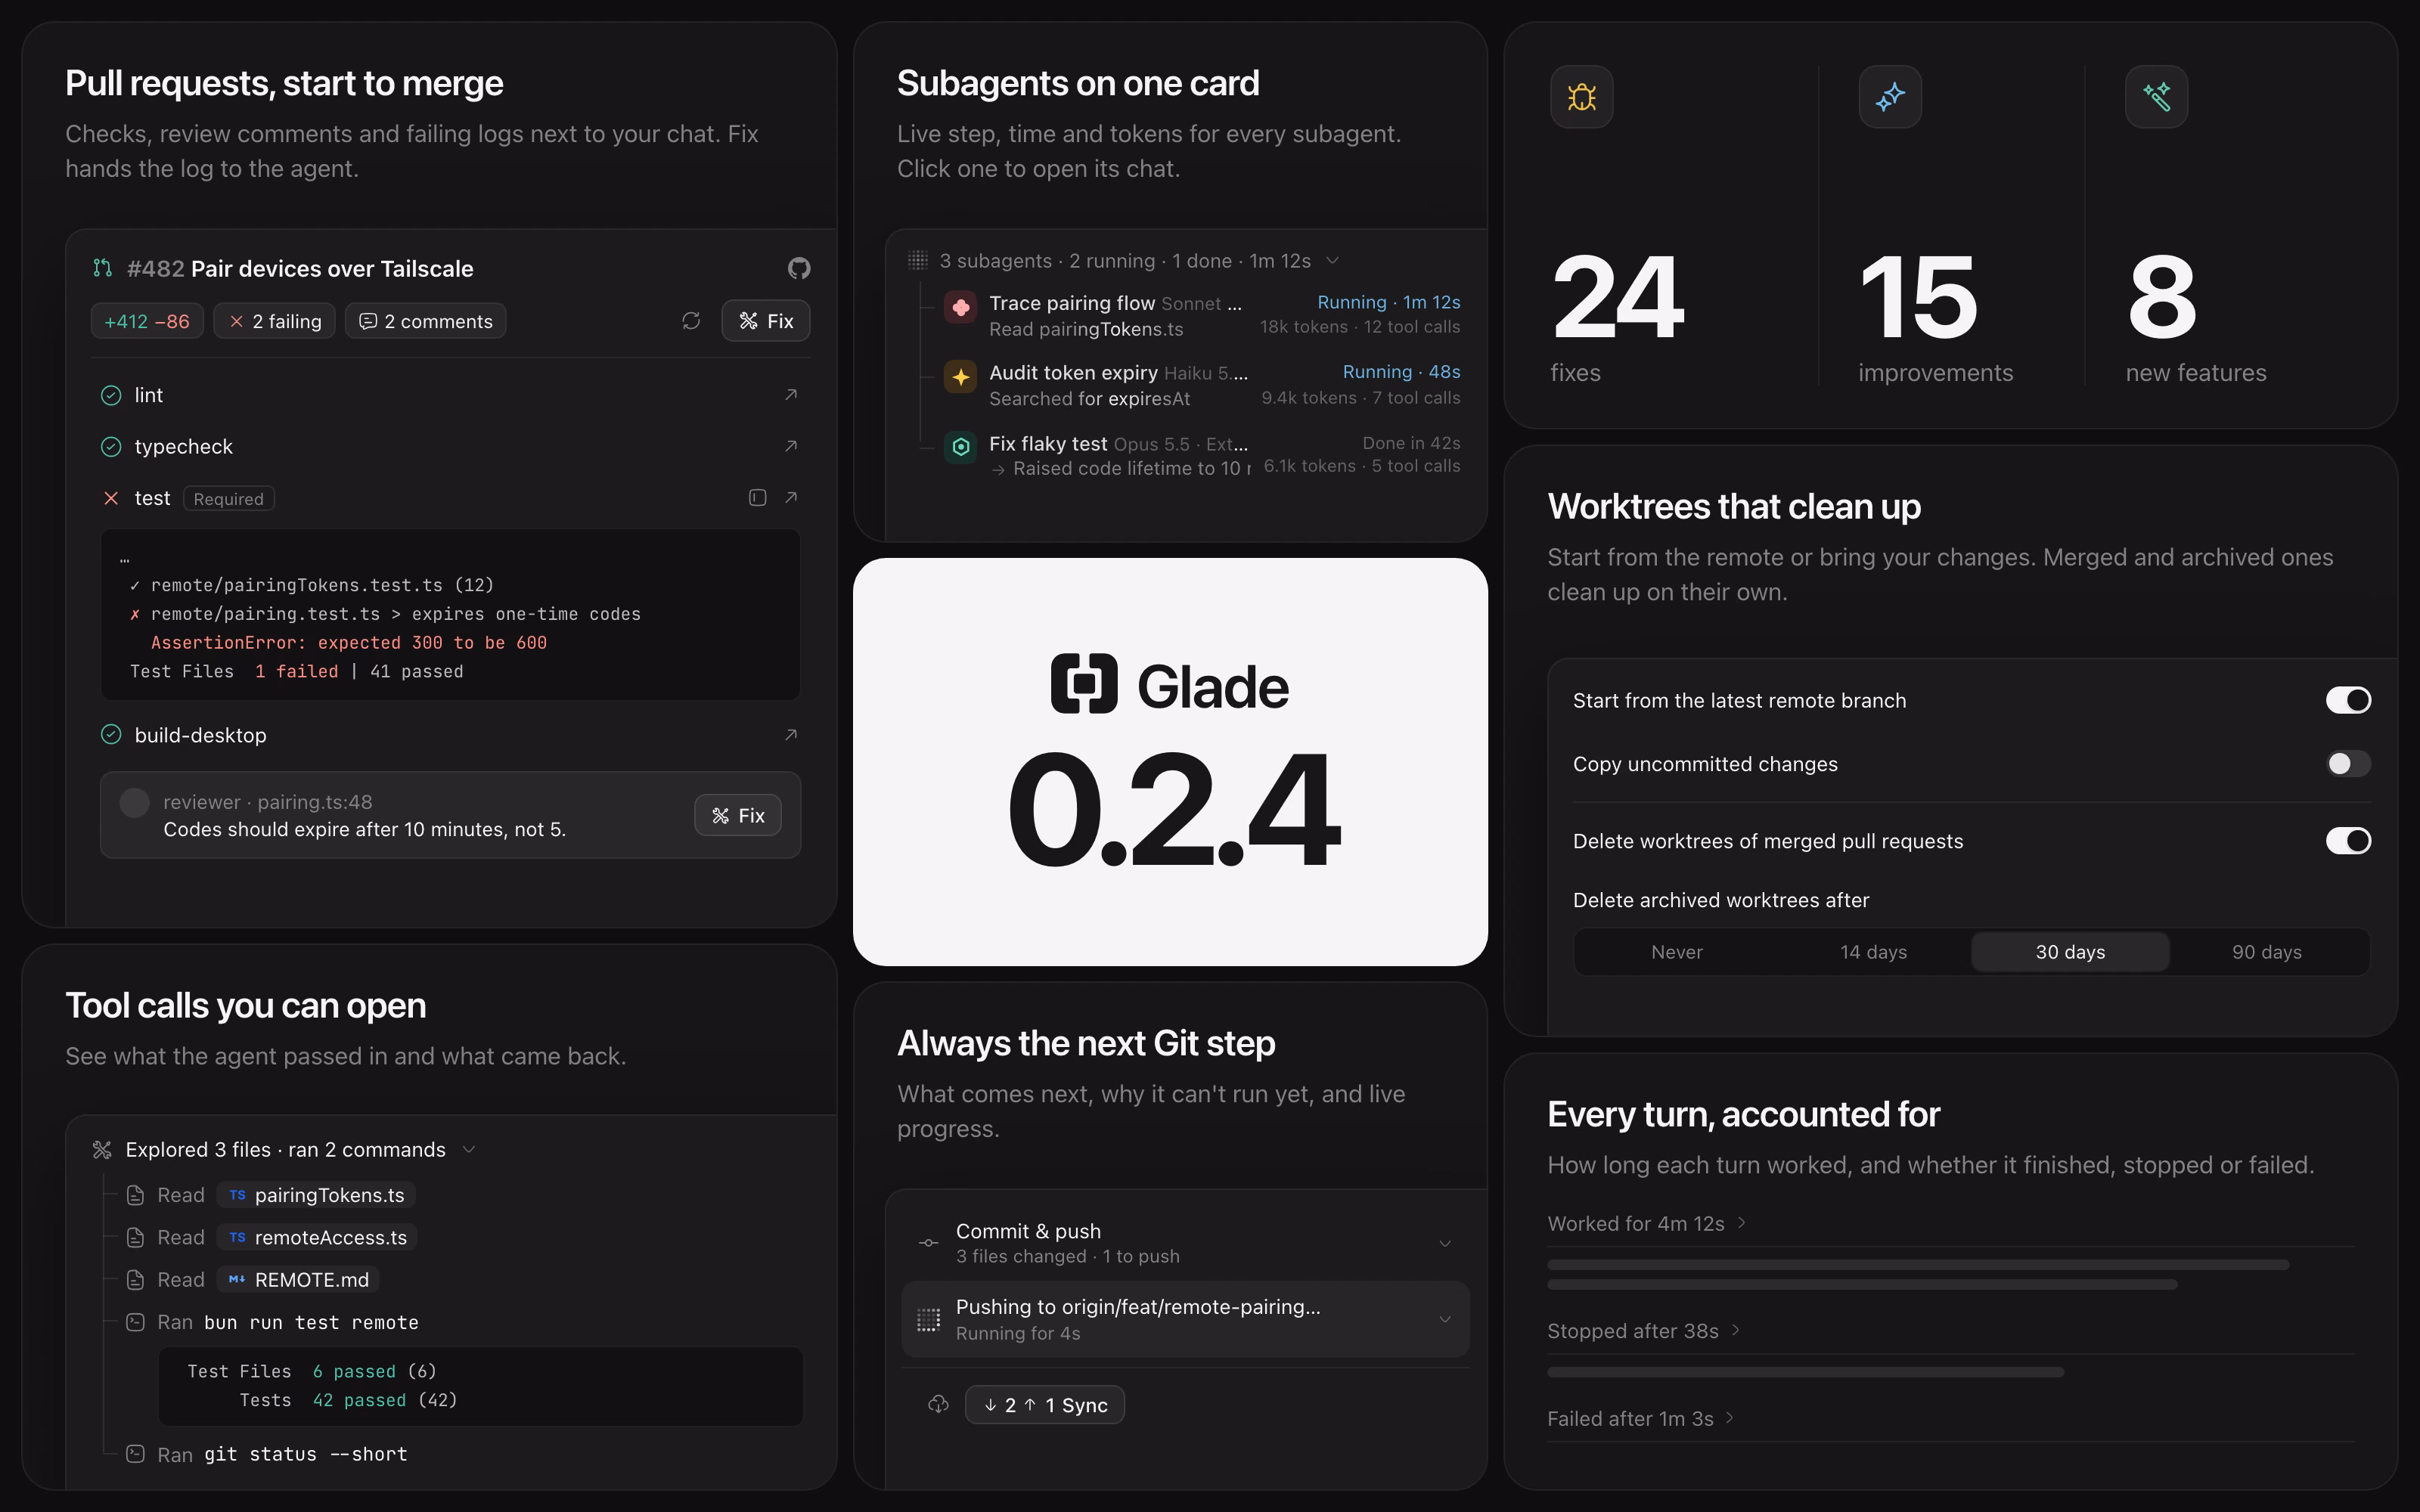Open the pairingTokens.ts file chip
Image resolution: width=2420 pixels, height=1512 pixels.
click(316, 1195)
